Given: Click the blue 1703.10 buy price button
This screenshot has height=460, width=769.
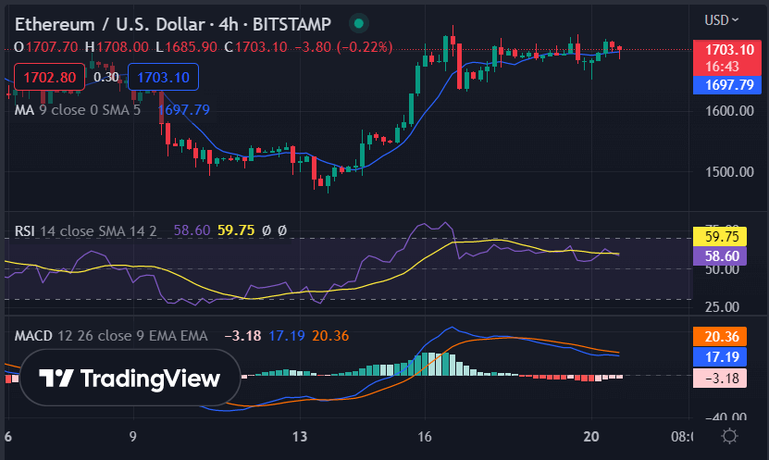Looking at the screenshot, I should point(163,78).
